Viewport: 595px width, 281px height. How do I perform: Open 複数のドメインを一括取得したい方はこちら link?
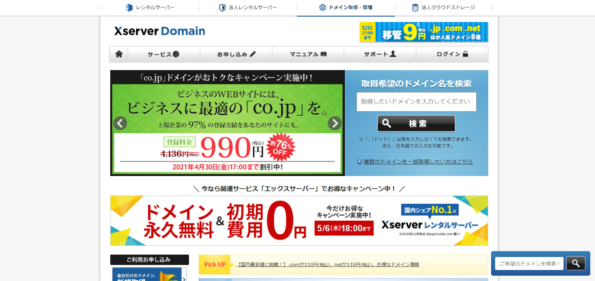(x=418, y=162)
